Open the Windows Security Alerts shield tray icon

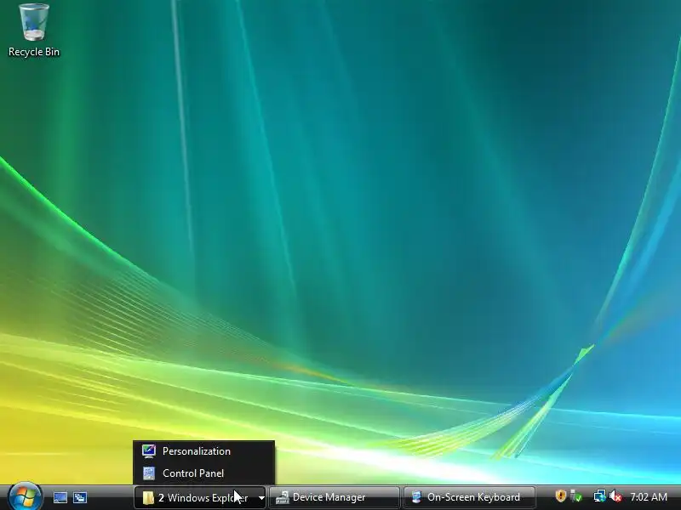[x=560, y=496]
